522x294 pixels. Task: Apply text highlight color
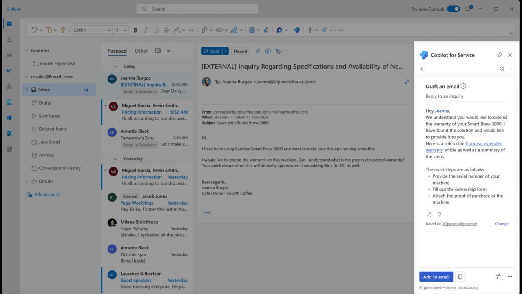tap(177, 30)
